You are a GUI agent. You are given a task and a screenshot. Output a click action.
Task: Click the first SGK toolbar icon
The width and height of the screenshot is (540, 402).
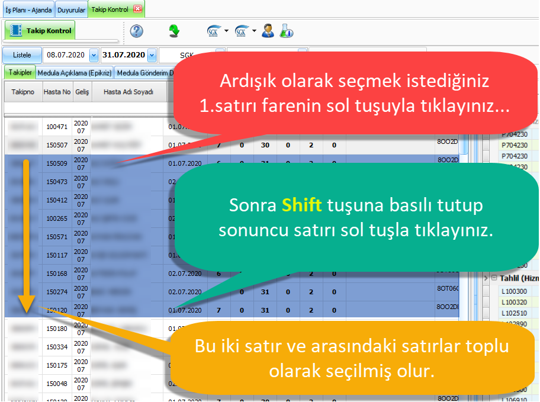pyautogui.click(x=214, y=31)
